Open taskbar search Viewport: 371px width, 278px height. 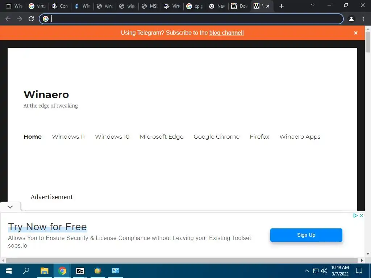pos(26,271)
